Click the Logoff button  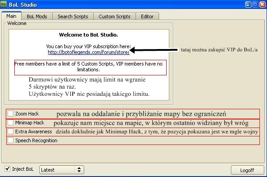point(247,170)
